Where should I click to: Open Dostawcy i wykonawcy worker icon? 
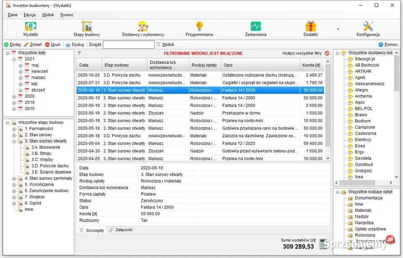(x=143, y=27)
